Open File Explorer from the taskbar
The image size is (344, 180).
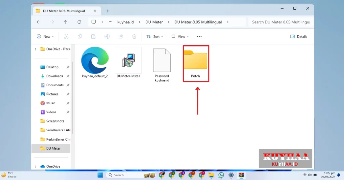coord(211,175)
